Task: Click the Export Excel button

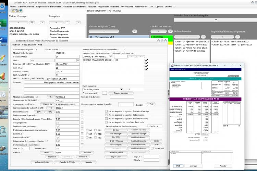Action: [x=116, y=157]
